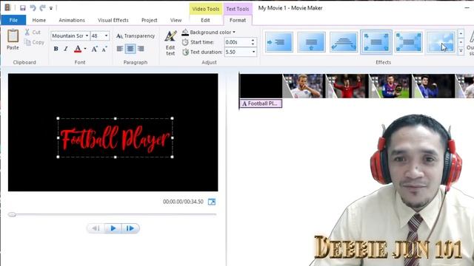The image size is (474, 266).
Task: Apply the scrolling perspective text effect
Action: tap(344, 42)
